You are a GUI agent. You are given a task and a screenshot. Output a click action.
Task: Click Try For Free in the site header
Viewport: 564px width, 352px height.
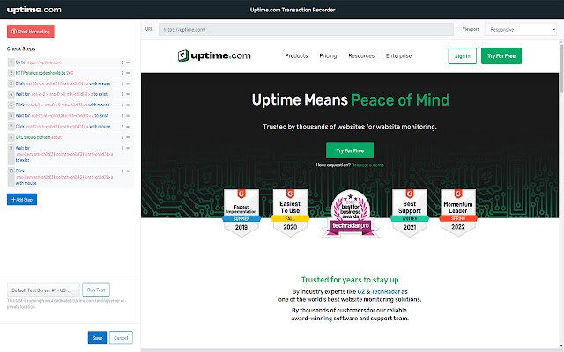pos(501,56)
